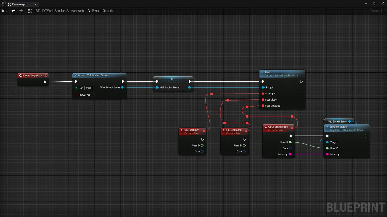Select the Create Web Socket Server node header
This screenshot has width=387, height=217.
(100, 75)
